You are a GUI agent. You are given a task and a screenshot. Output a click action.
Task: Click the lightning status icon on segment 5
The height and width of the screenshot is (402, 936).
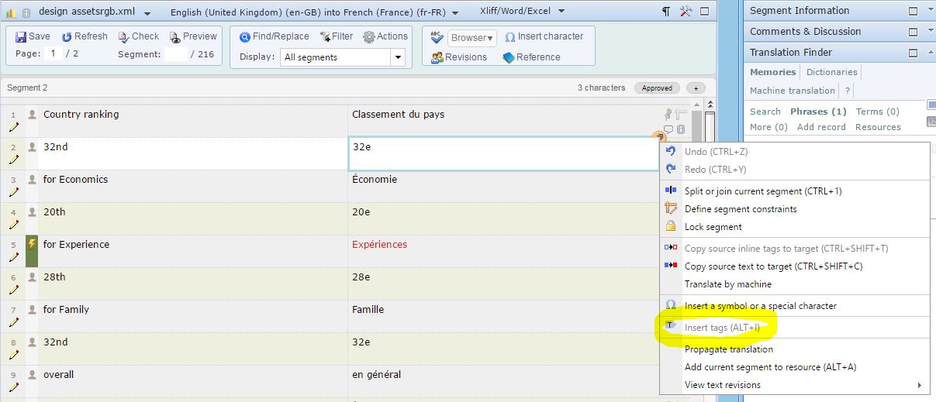point(32,244)
